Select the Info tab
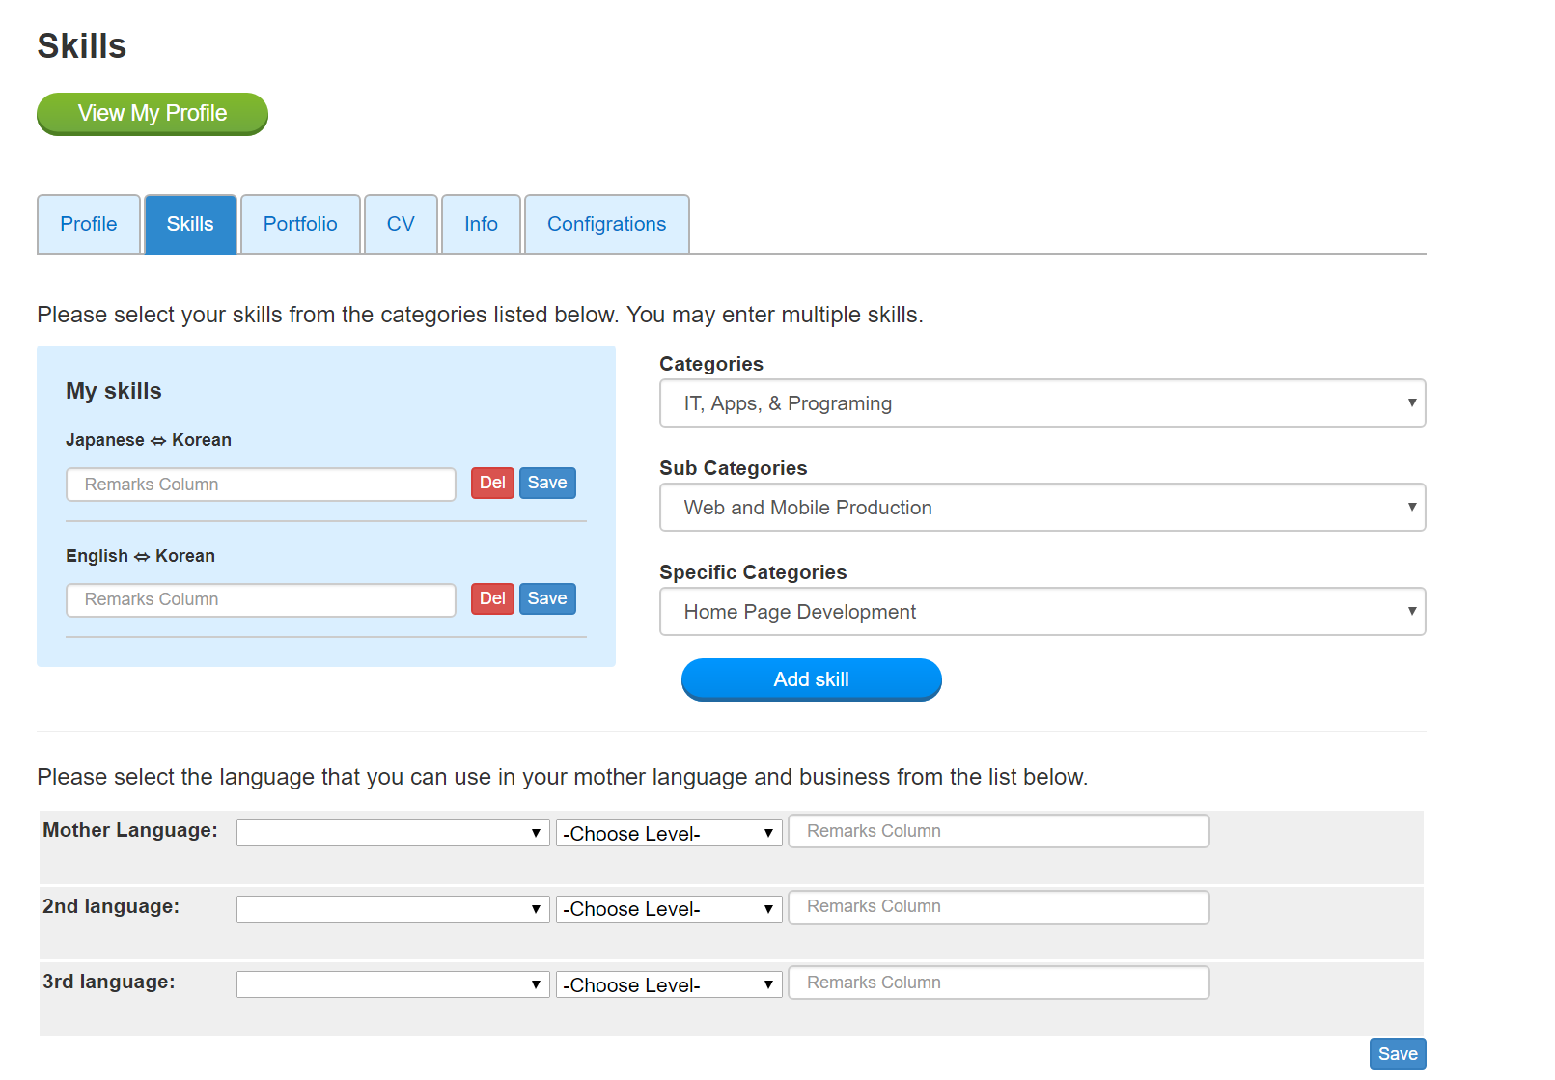Viewport: 1555px width, 1080px height. (481, 224)
